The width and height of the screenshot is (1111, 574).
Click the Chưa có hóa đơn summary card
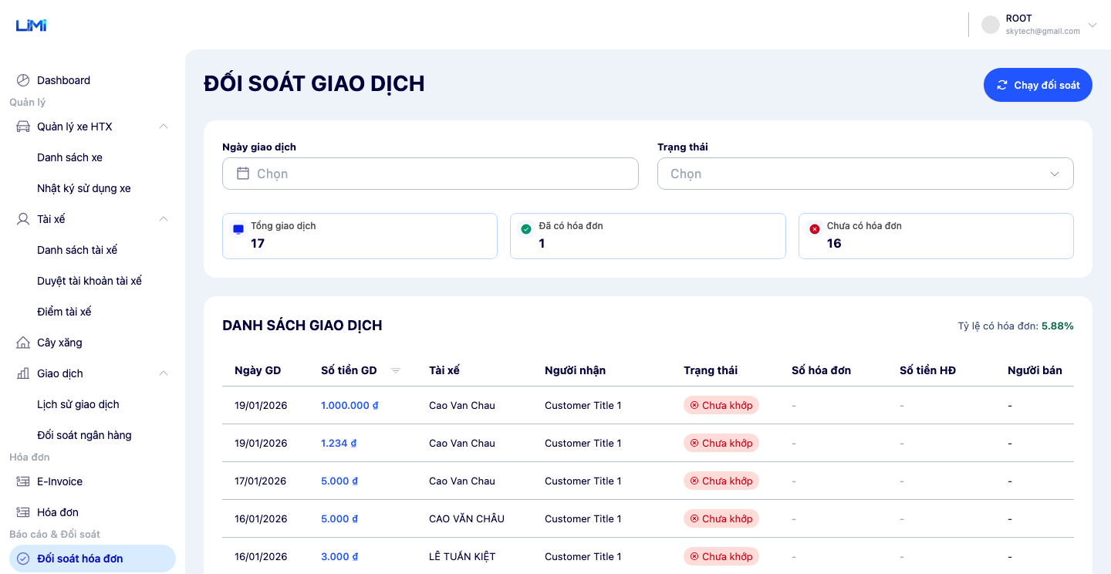pyautogui.click(x=936, y=236)
